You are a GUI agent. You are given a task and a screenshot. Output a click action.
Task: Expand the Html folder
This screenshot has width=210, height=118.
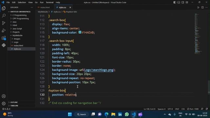click(x=15, y=25)
